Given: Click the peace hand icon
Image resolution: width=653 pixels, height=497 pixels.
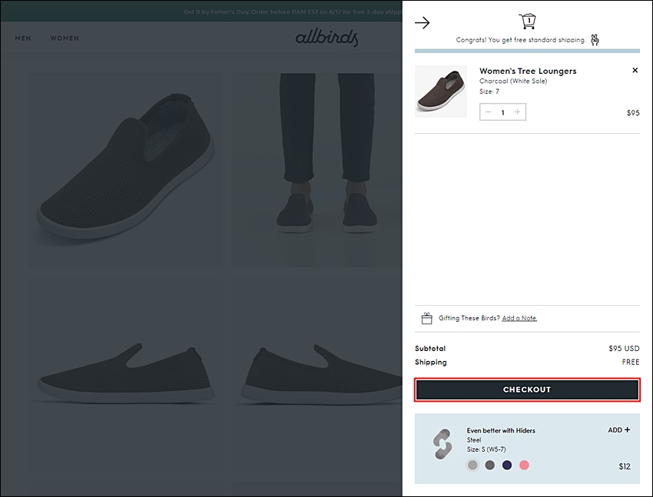Looking at the screenshot, I should tap(595, 40).
